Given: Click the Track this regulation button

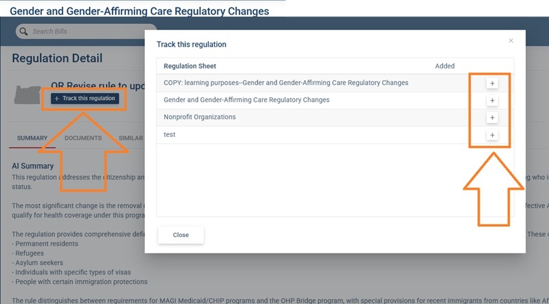Looking at the screenshot, I should [x=86, y=99].
